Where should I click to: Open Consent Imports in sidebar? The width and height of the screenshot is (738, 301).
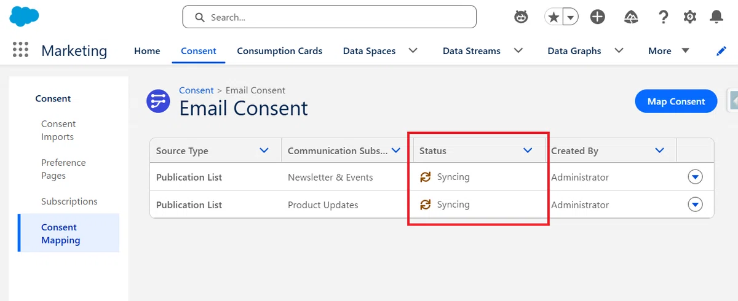click(58, 130)
